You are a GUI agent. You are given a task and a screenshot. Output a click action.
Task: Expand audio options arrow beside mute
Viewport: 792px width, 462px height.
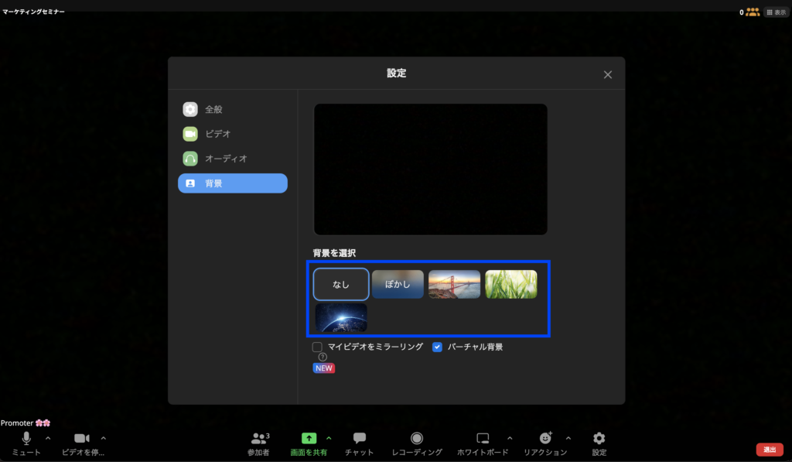(48, 438)
